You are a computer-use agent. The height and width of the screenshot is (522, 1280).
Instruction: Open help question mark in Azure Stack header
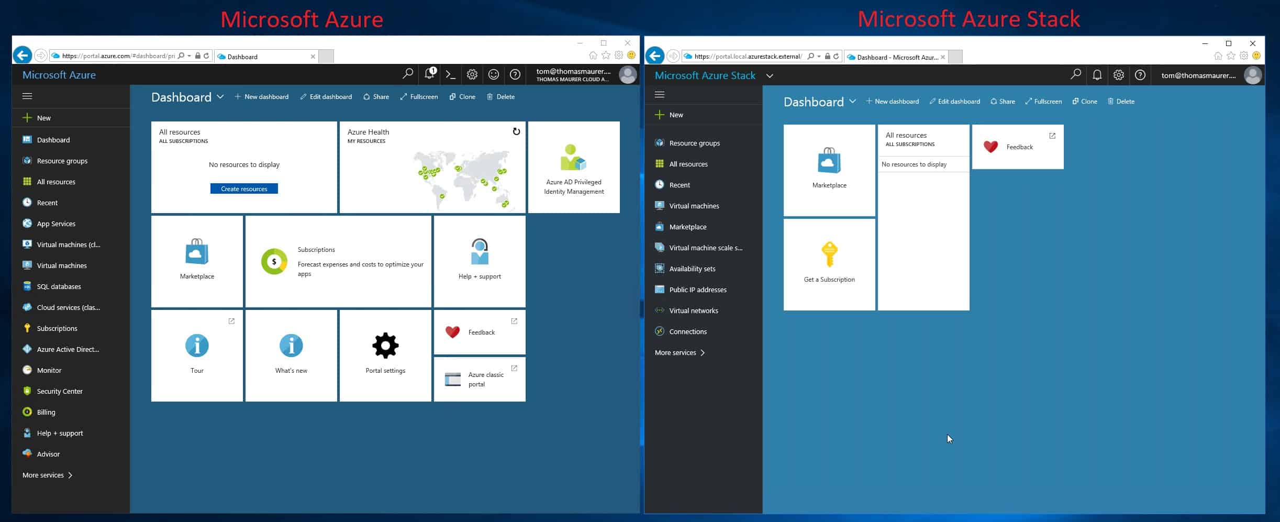coord(1140,75)
